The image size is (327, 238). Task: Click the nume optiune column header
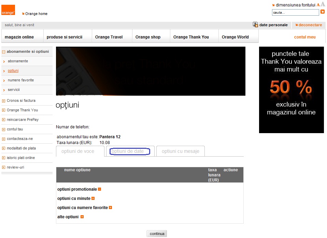(x=77, y=170)
